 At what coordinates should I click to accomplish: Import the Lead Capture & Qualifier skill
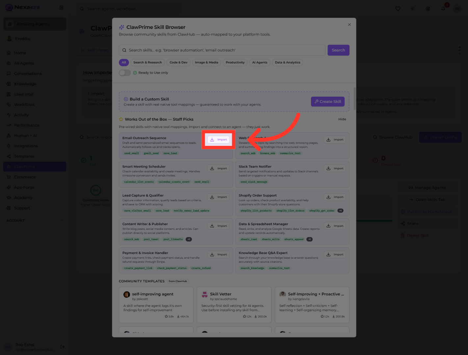(x=219, y=197)
